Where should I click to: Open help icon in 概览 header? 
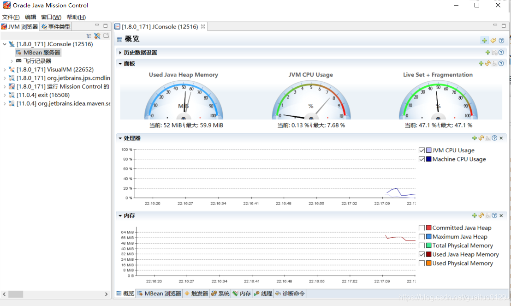click(502, 41)
